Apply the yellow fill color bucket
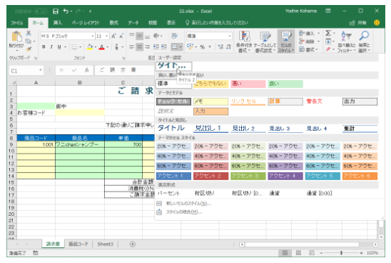 [x=90, y=46]
